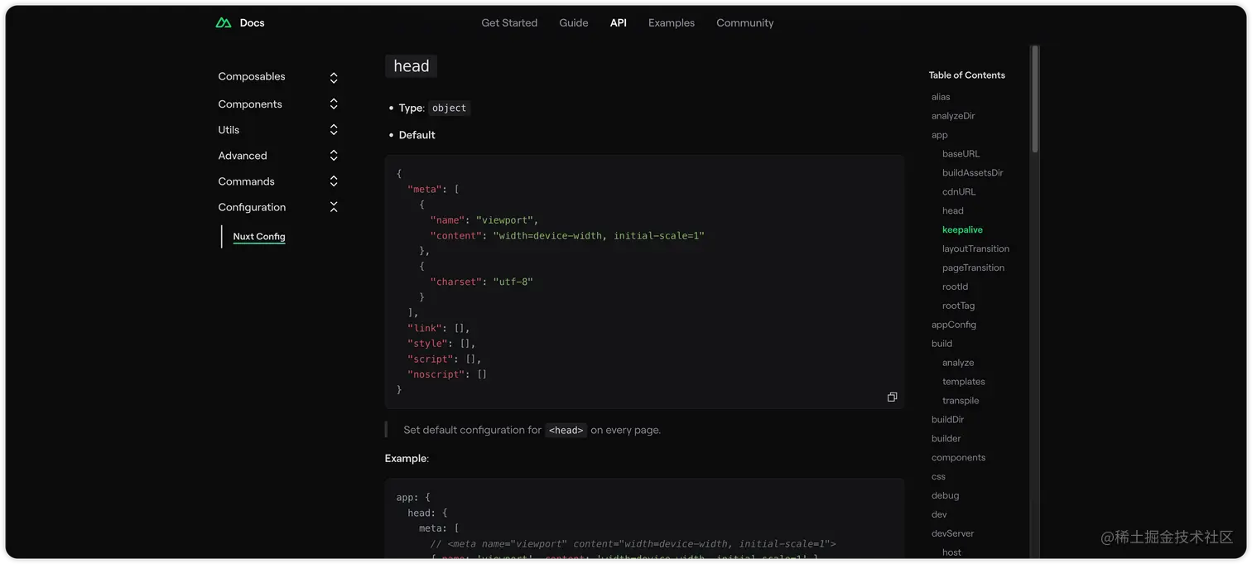The image size is (1252, 564).
Task: Jump to app in table of contents
Action: tap(940, 135)
